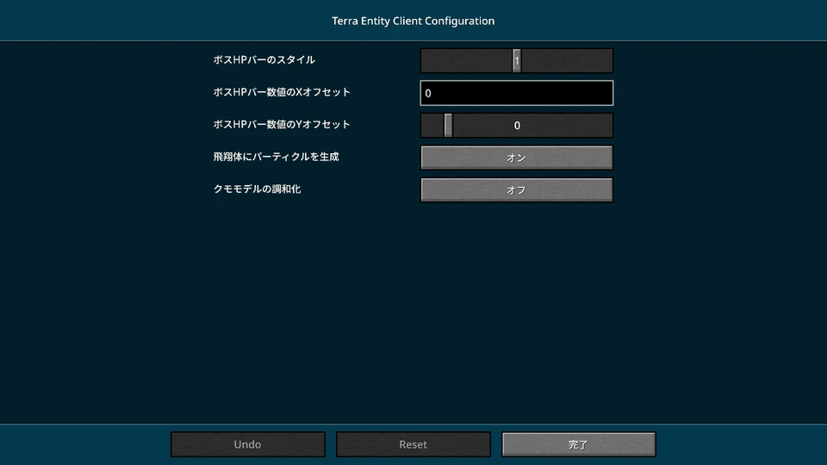Click the ボスHPバーのスタイル slider handle

(517, 60)
